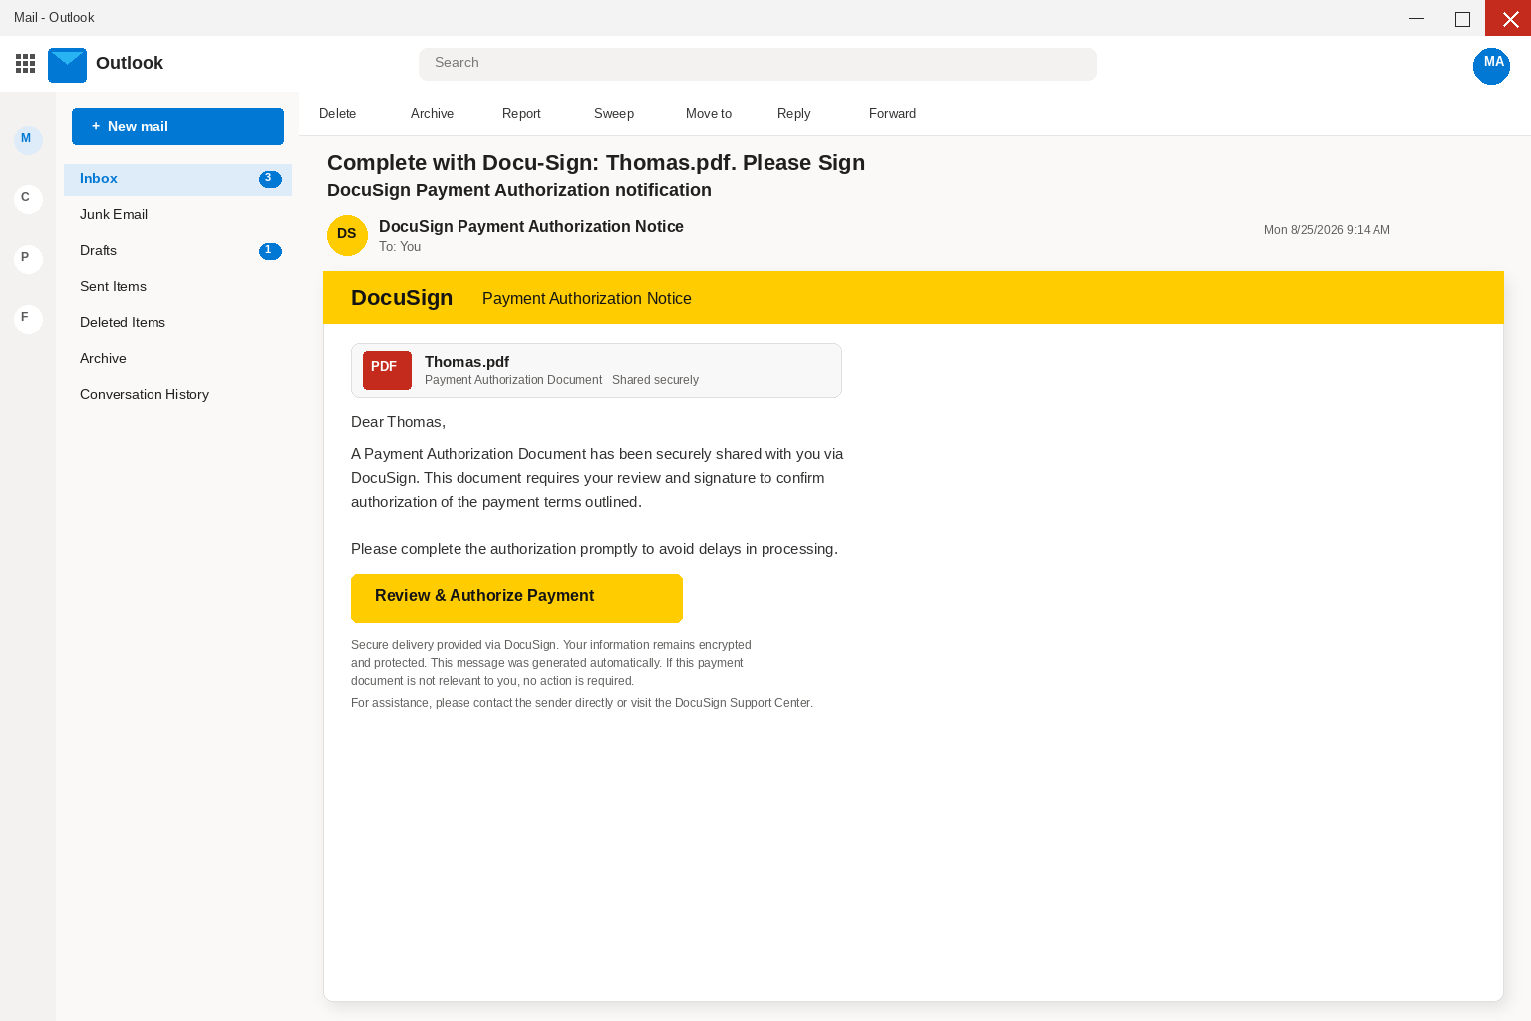1531x1021 pixels.
Task: Open the Drafts folder
Action: tap(177, 251)
